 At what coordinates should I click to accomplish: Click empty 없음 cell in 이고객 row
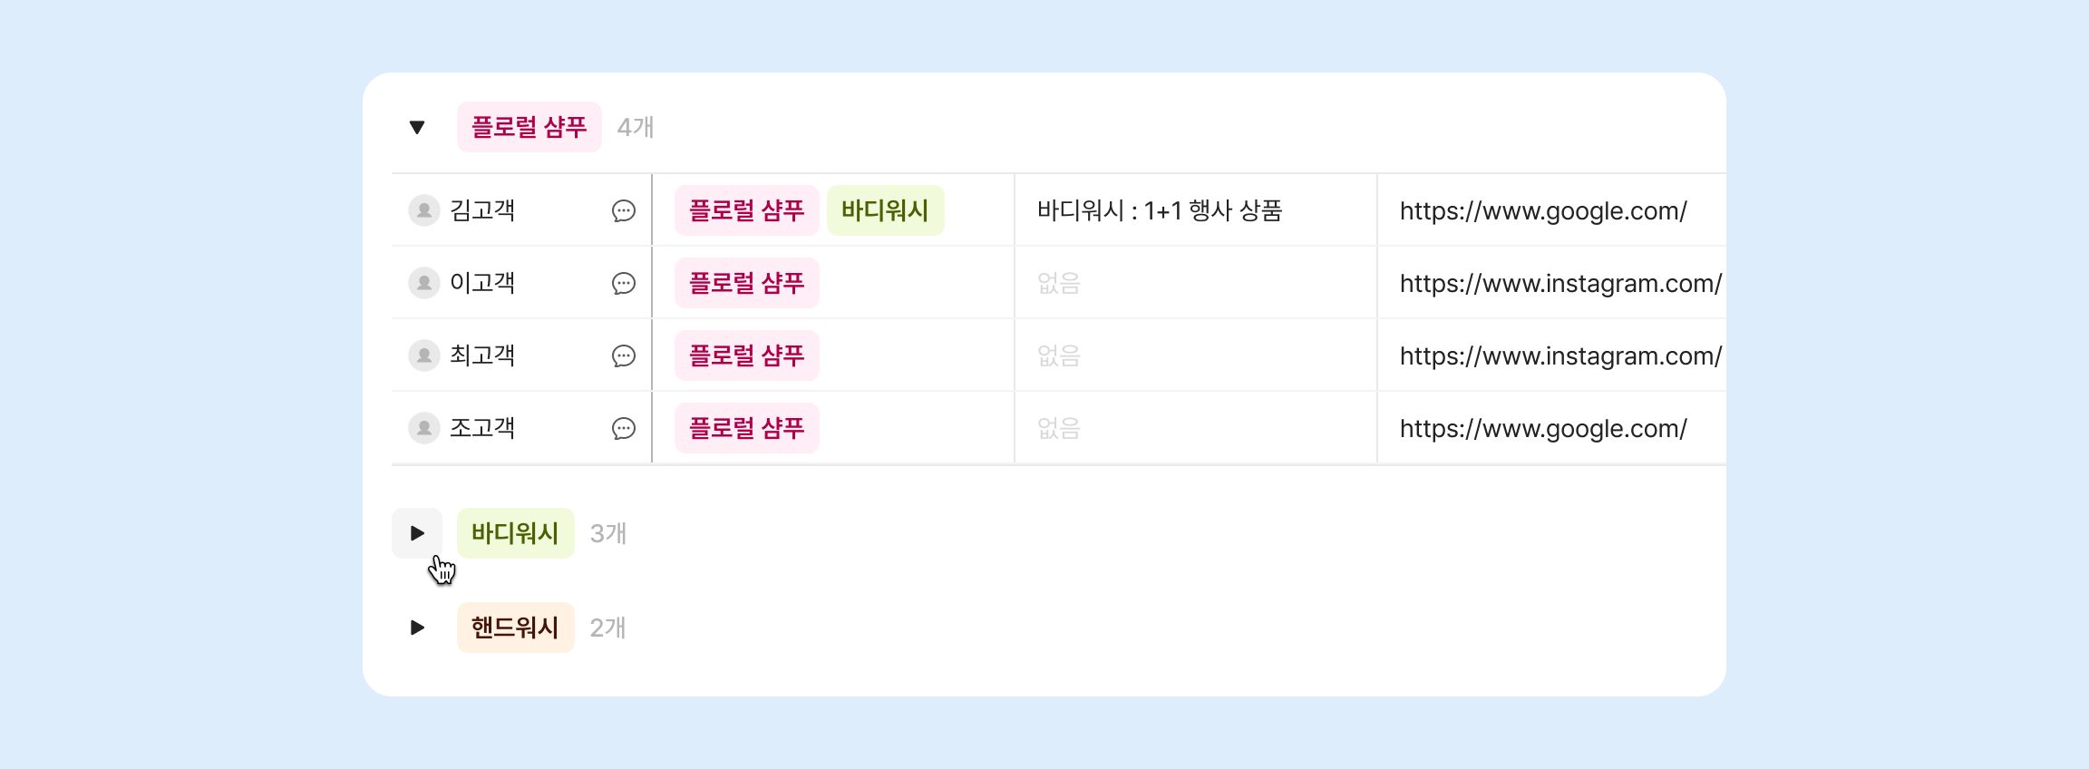click(x=1059, y=283)
